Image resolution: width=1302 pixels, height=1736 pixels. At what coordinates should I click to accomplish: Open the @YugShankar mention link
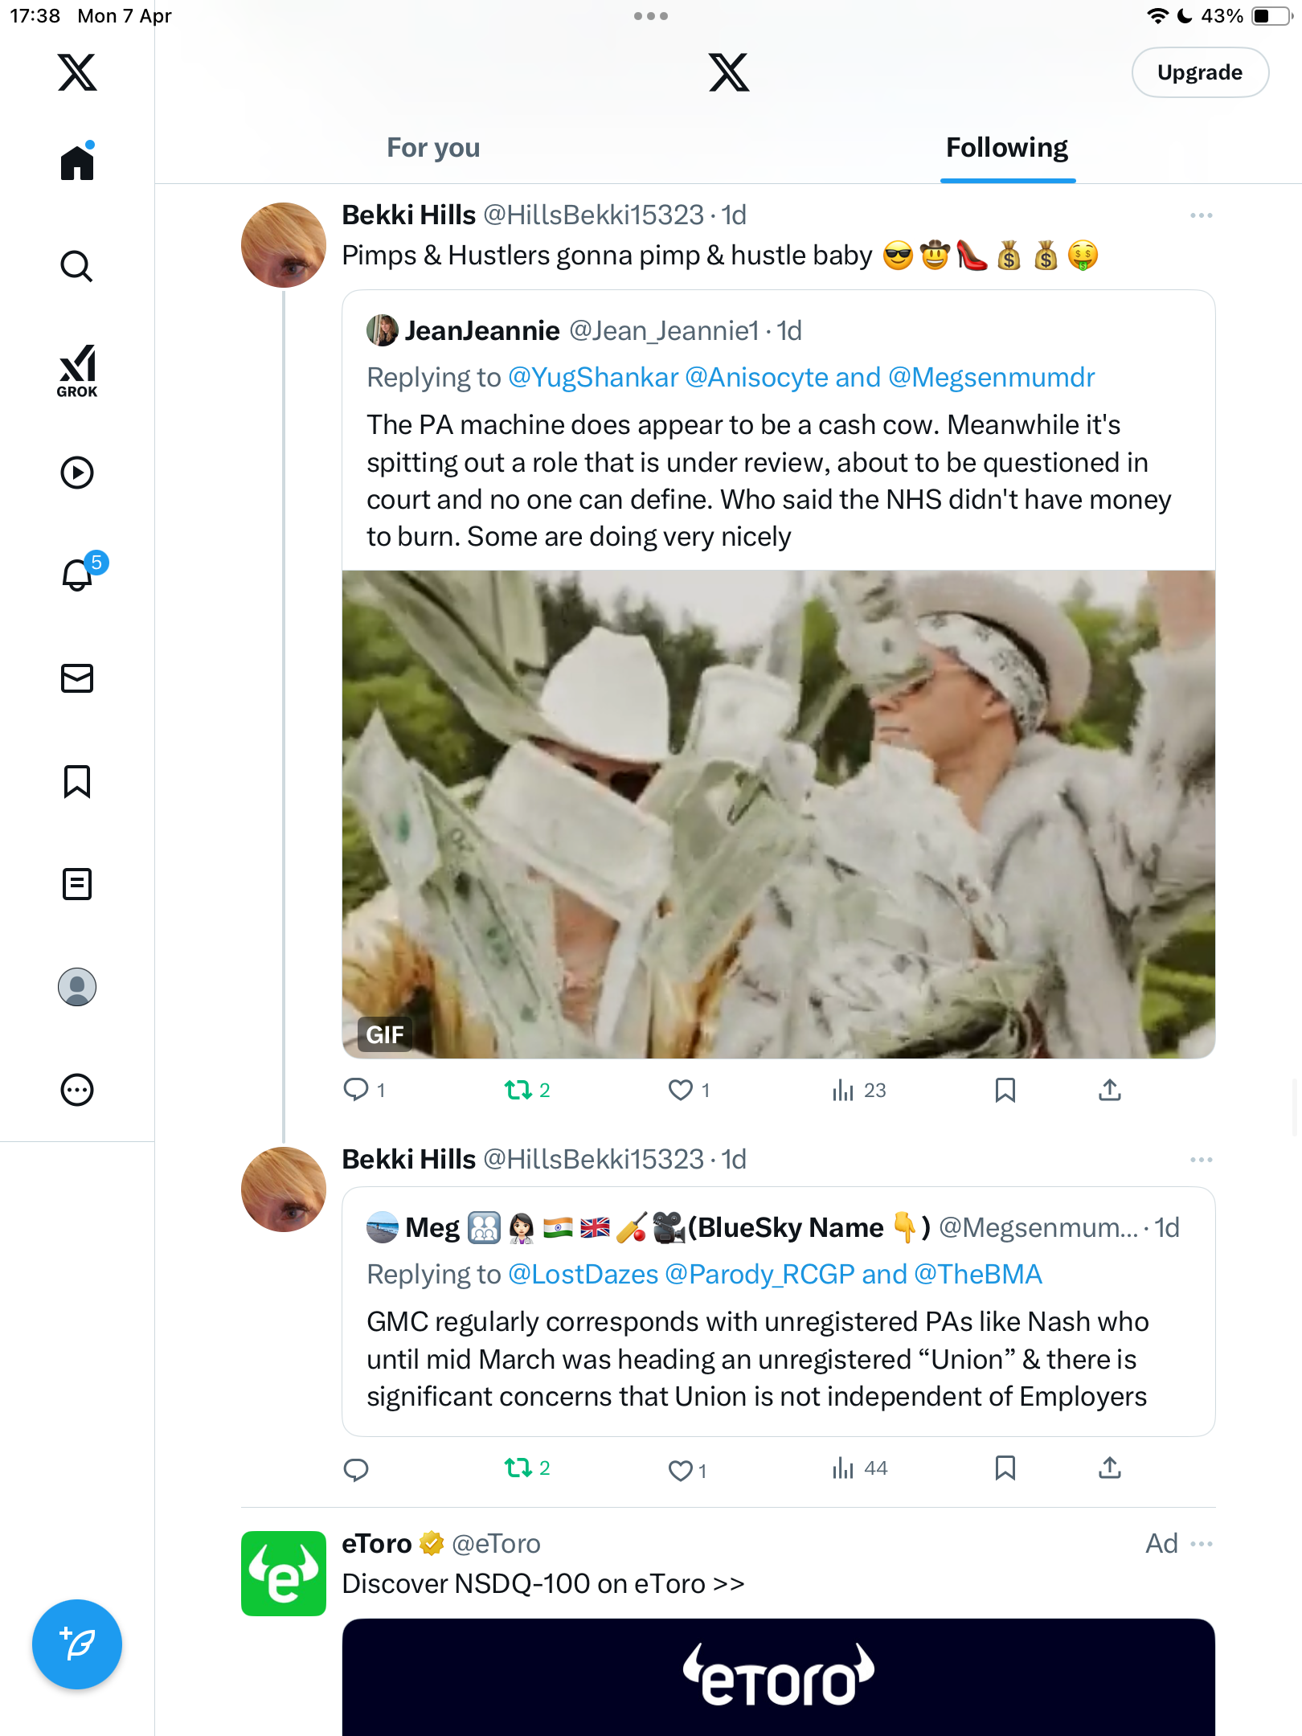[593, 377]
